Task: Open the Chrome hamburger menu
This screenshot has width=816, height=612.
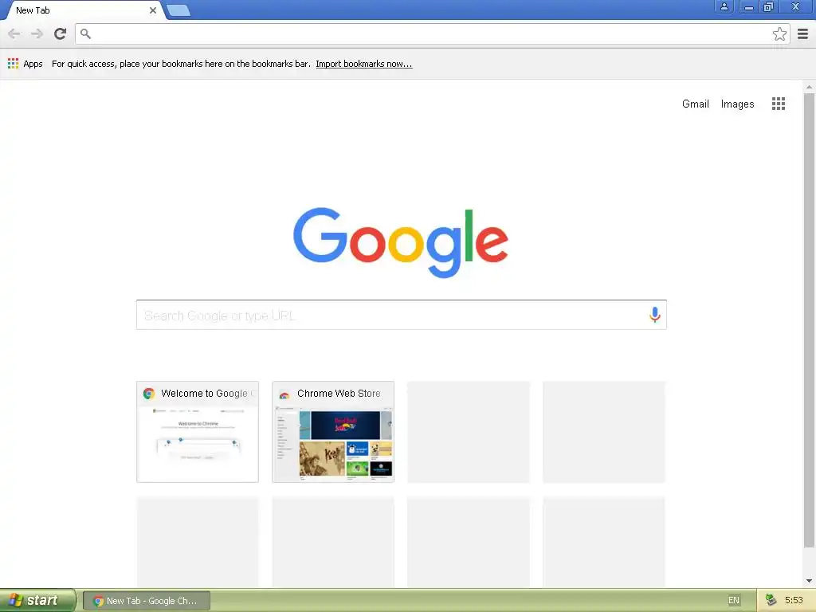Action: (x=803, y=33)
